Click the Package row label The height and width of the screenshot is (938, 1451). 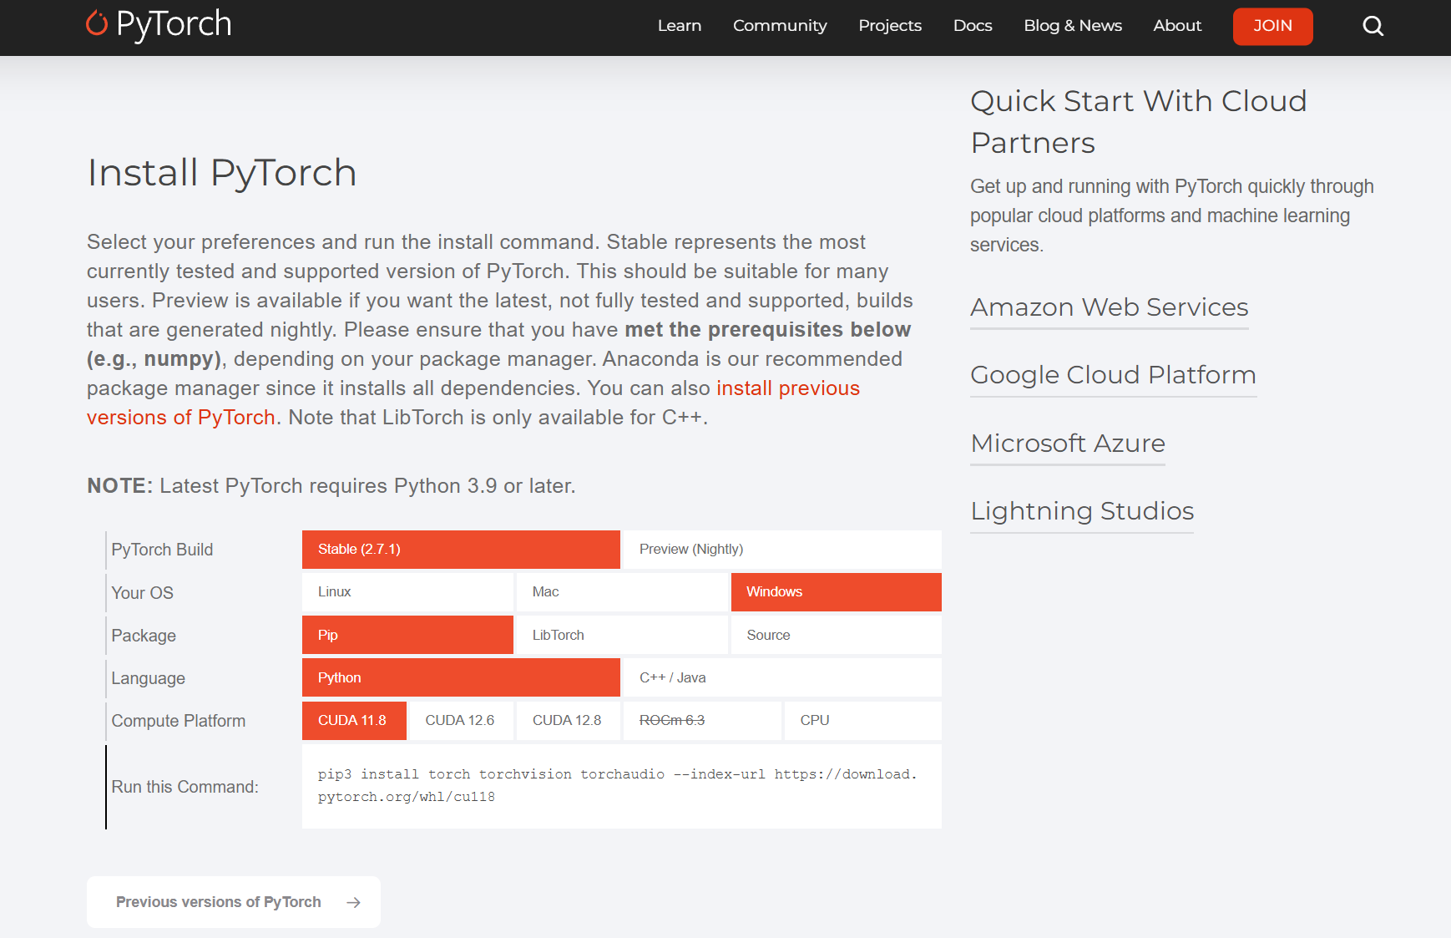tap(144, 636)
